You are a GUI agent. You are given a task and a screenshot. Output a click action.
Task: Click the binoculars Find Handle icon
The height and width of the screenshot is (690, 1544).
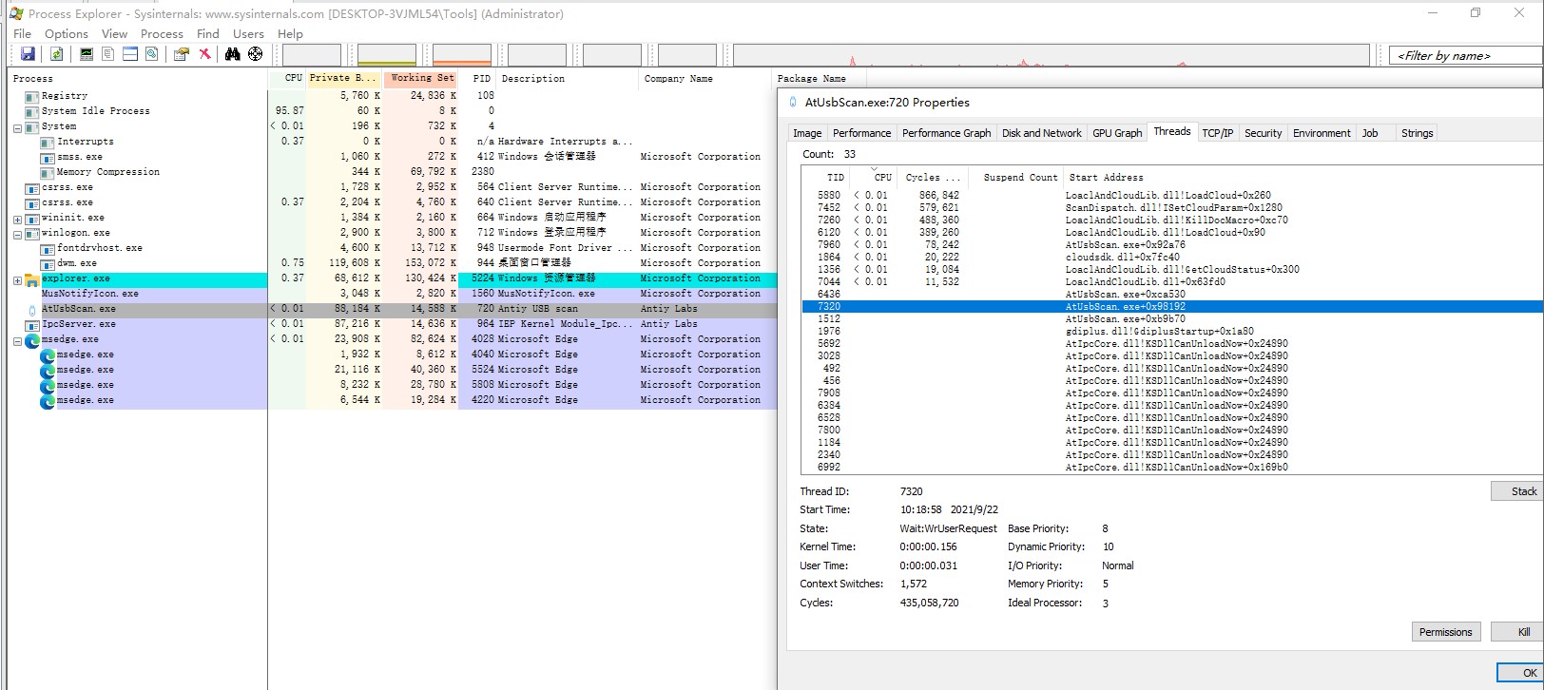click(x=233, y=54)
